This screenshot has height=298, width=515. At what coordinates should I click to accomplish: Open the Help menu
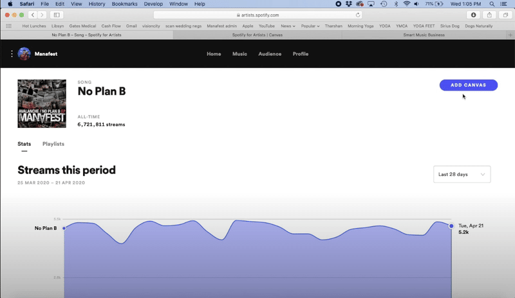click(x=200, y=4)
